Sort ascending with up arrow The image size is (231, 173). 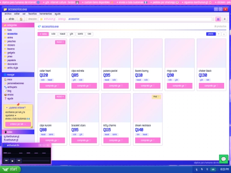219,34
